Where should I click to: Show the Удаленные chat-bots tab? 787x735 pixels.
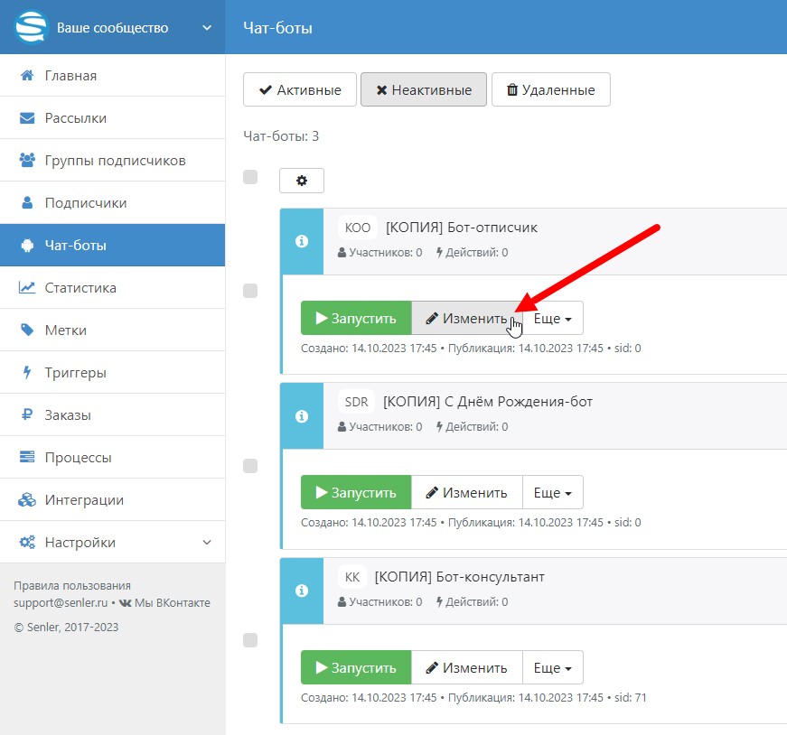[x=550, y=90]
